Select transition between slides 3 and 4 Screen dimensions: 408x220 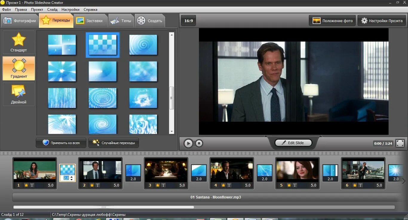coord(199,170)
